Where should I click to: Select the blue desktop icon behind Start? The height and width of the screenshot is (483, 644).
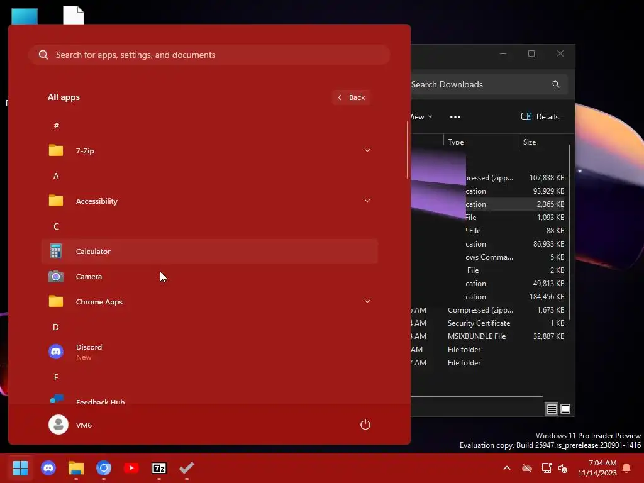coord(25,16)
